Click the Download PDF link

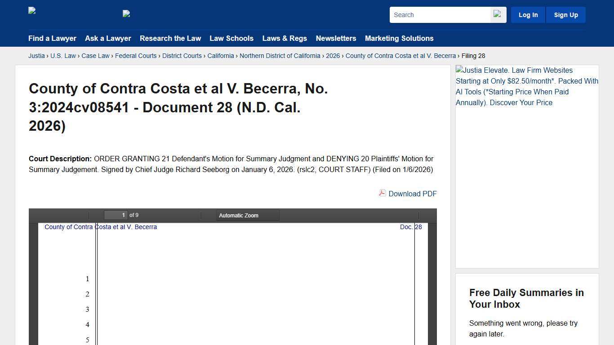point(412,194)
